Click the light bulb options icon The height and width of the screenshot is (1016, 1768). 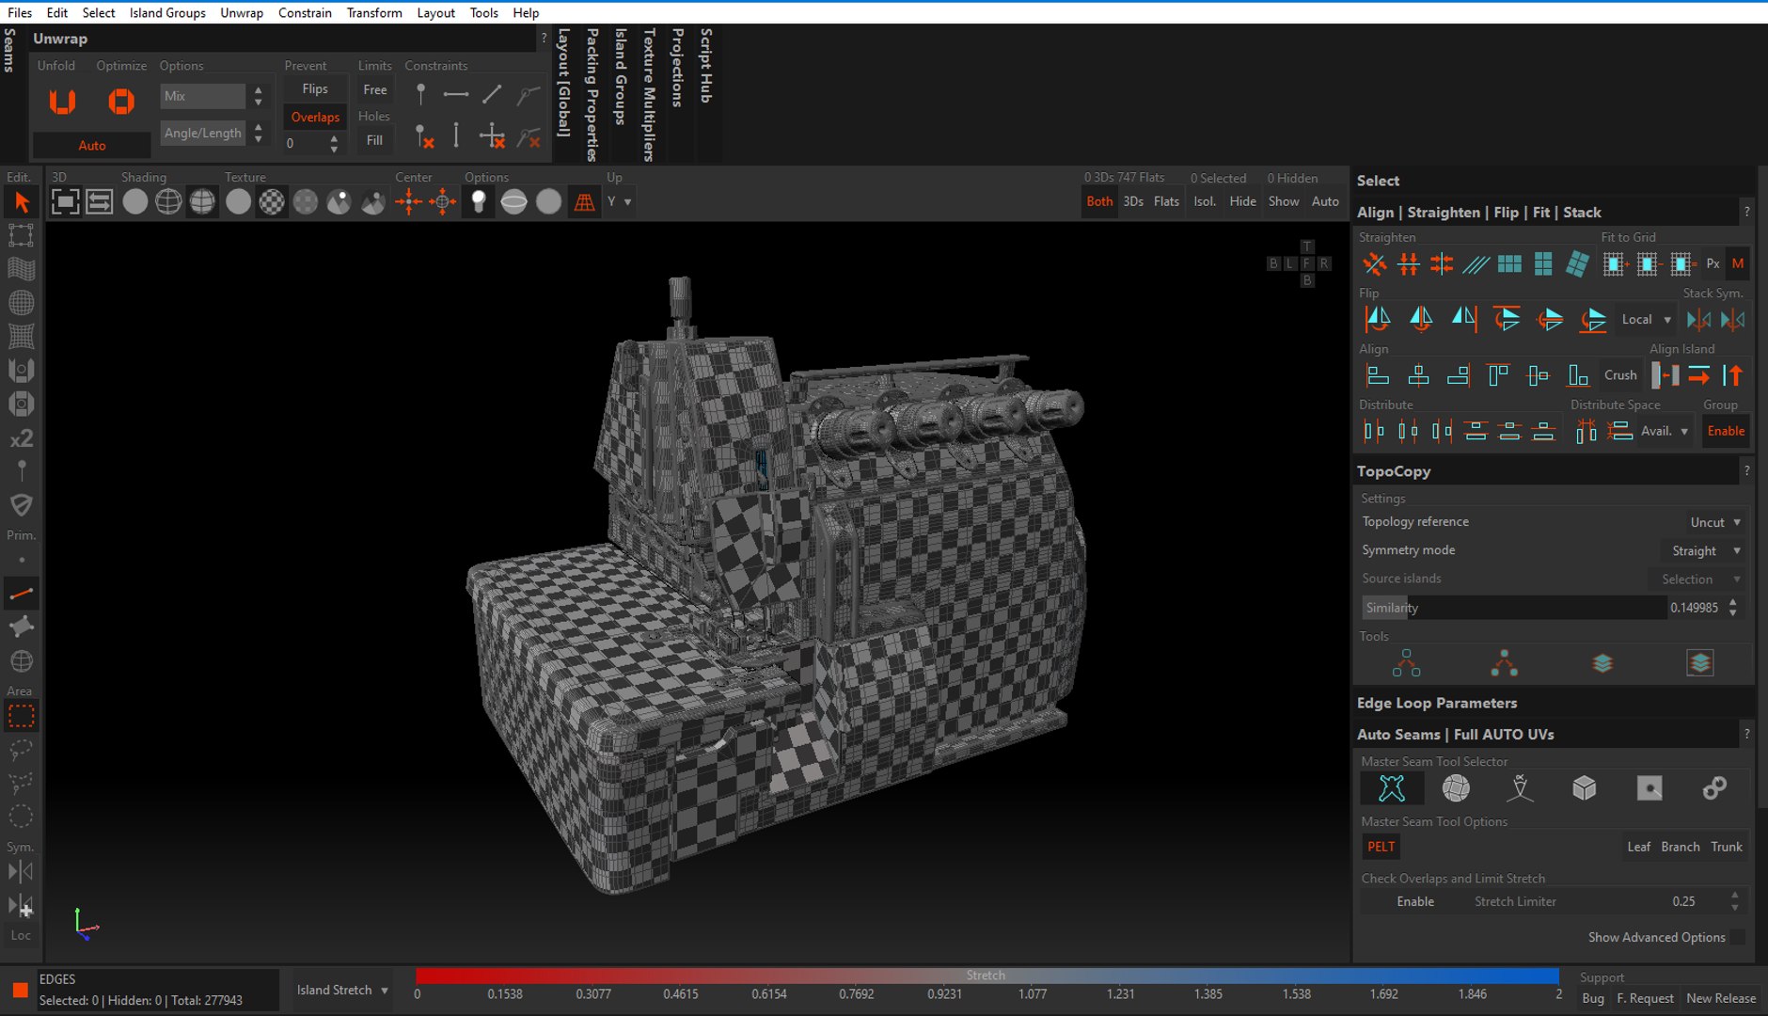point(479,201)
